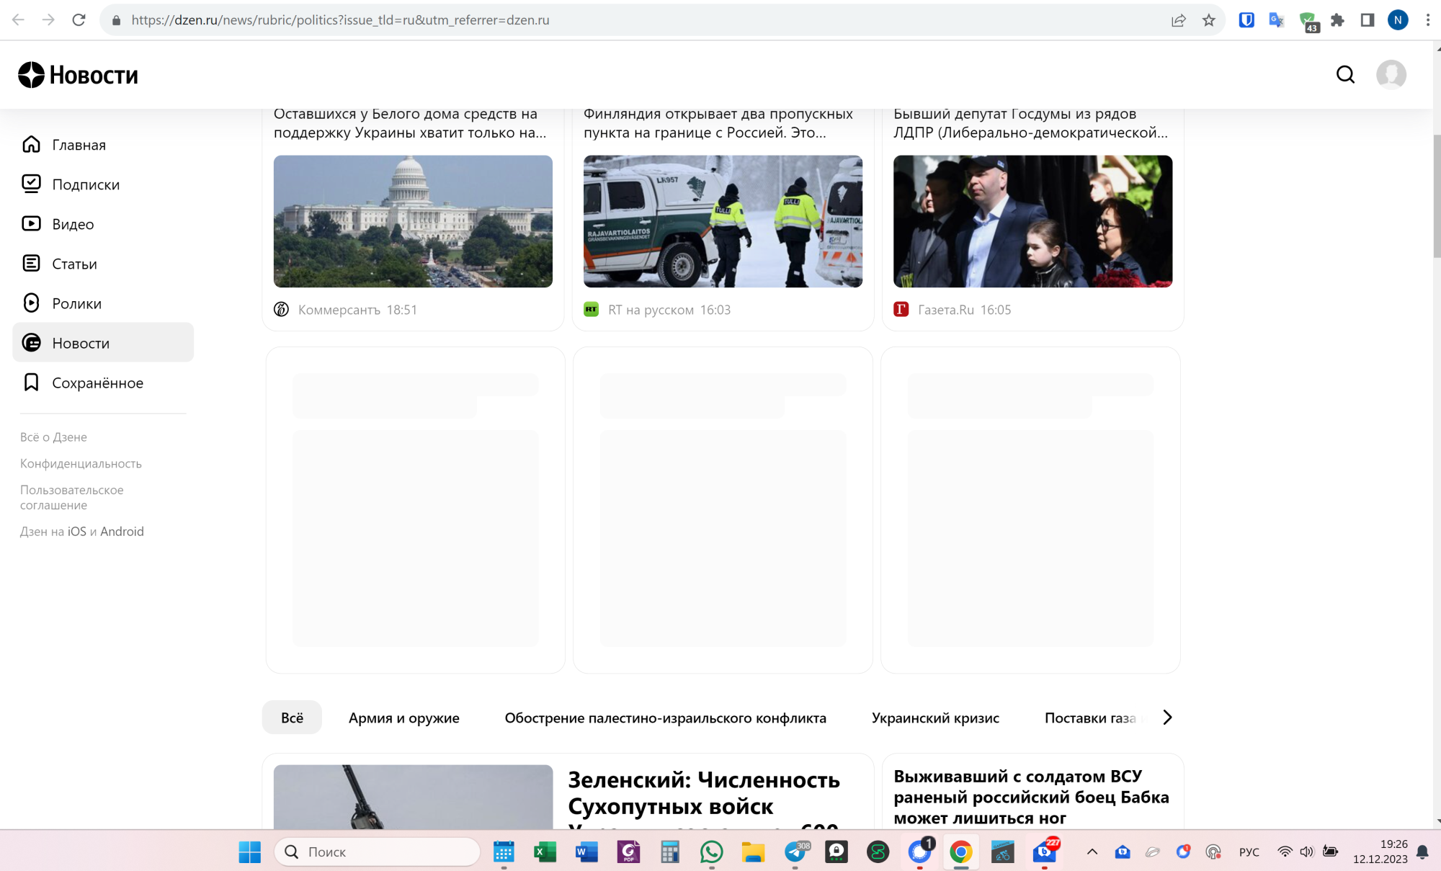Image resolution: width=1441 pixels, height=871 pixels.
Task: Open search via the magnifier icon
Action: coord(1344,74)
